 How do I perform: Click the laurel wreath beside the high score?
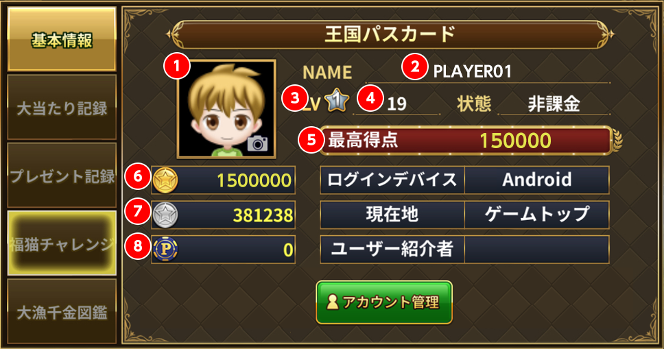(x=618, y=141)
